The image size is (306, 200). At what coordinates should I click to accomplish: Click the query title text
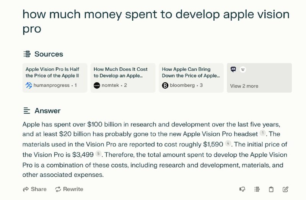pyautogui.click(x=156, y=21)
